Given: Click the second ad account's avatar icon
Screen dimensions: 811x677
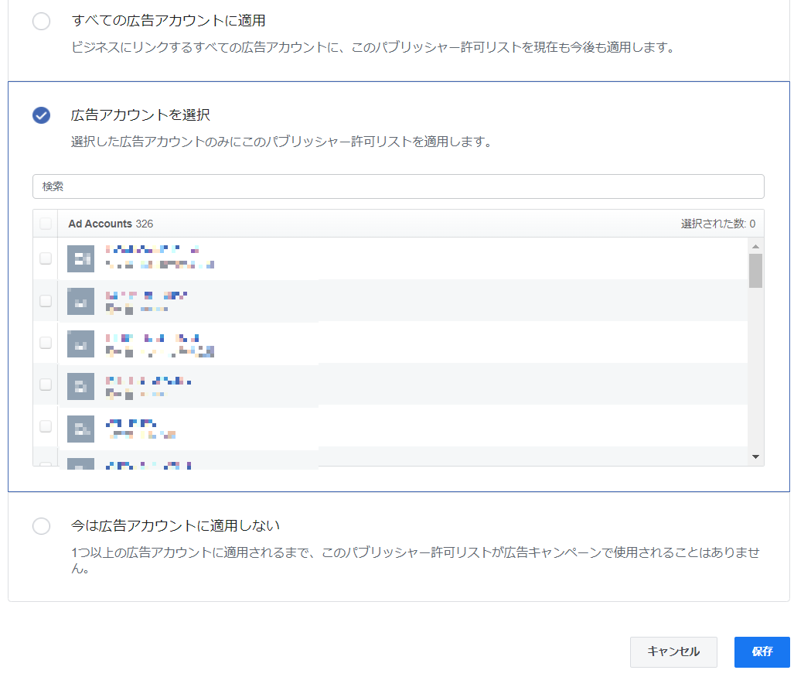Looking at the screenshot, I should tap(80, 300).
